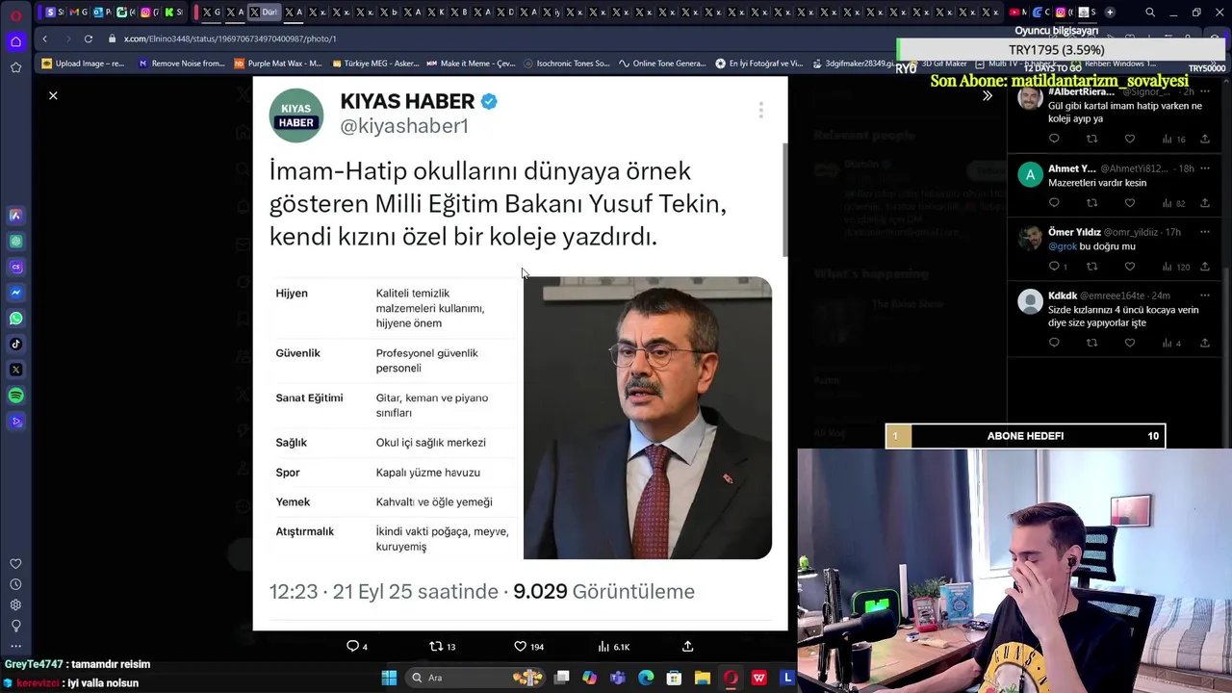Screen dimensions: 1232x693
Task: Reply to Ahmet Y.'s comment
Action: tap(1054, 202)
